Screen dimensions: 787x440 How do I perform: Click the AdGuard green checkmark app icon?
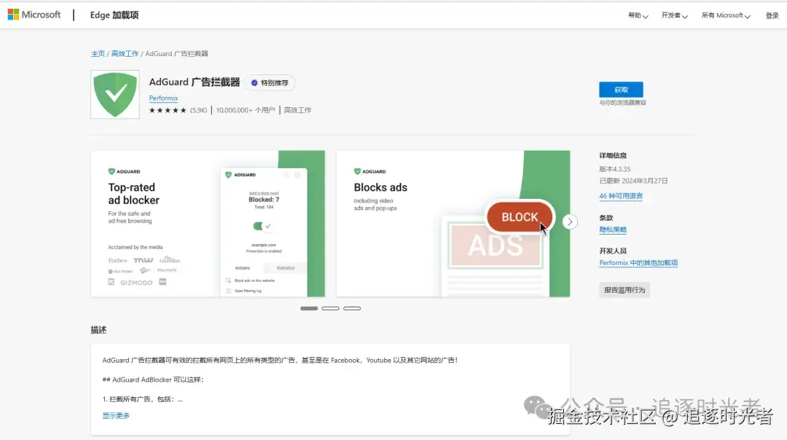coord(114,94)
